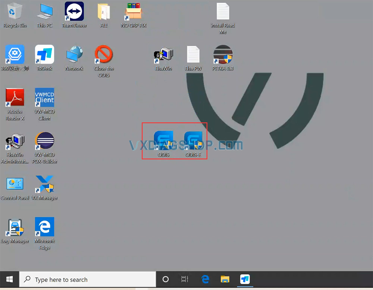373x290 pixels.
Task: Open the Start menu
Action: (9, 279)
